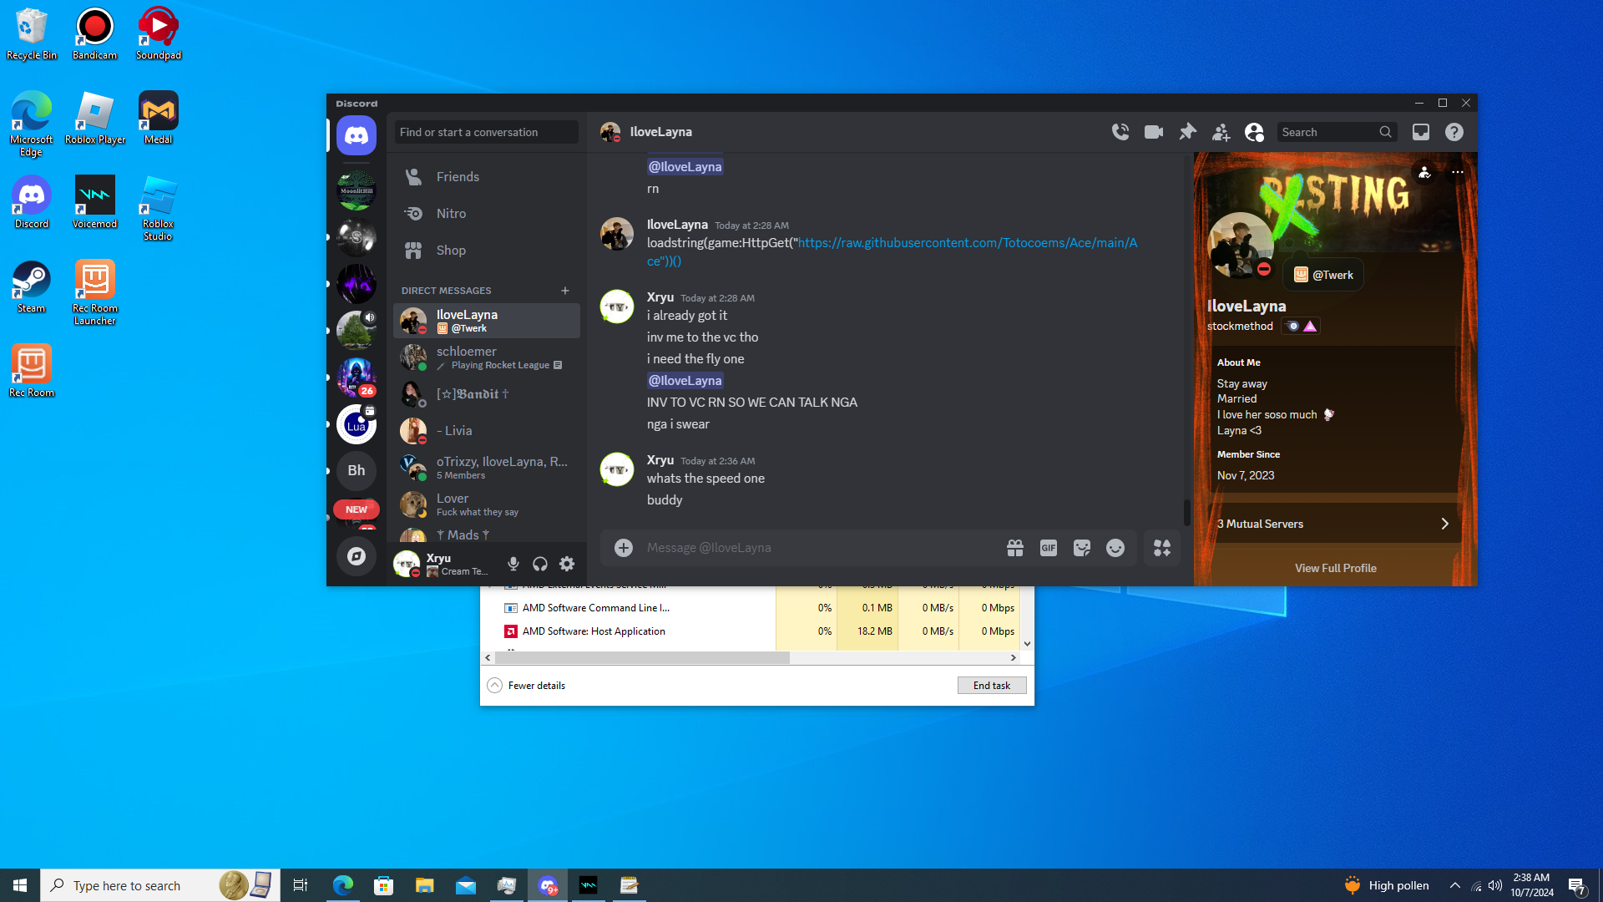Start a video call
This screenshot has height=902, width=1603.
tap(1154, 132)
